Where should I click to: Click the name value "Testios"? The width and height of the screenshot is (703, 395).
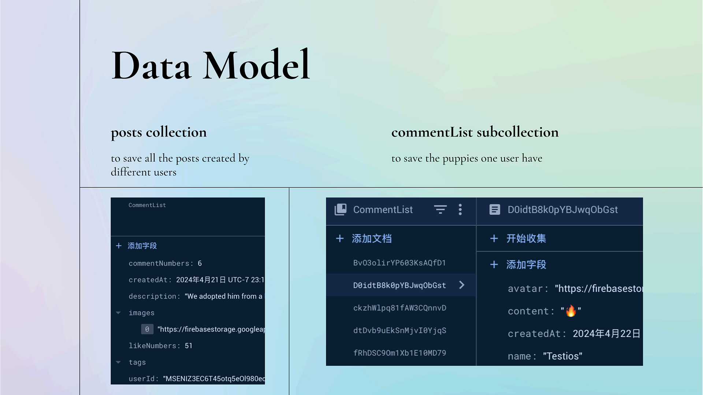(562, 356)
